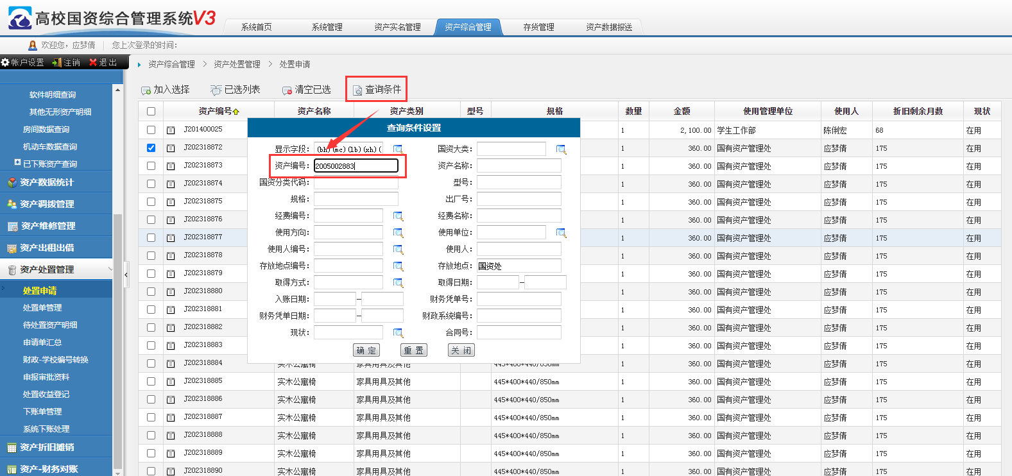Screen dimensions: 1012x476
Task: Toggle the select-all checkbox in table header
Action: tap(151, 111)
